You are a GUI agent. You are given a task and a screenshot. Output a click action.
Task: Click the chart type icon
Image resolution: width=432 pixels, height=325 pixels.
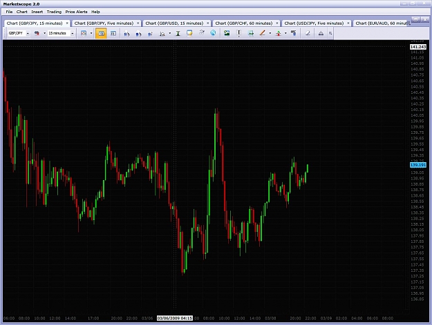click(84, 33)
